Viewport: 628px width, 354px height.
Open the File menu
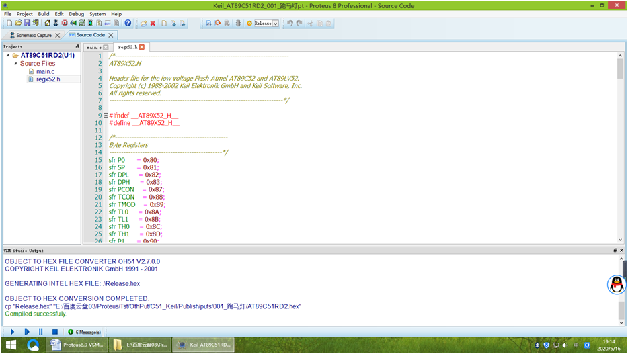pos(7,14)
